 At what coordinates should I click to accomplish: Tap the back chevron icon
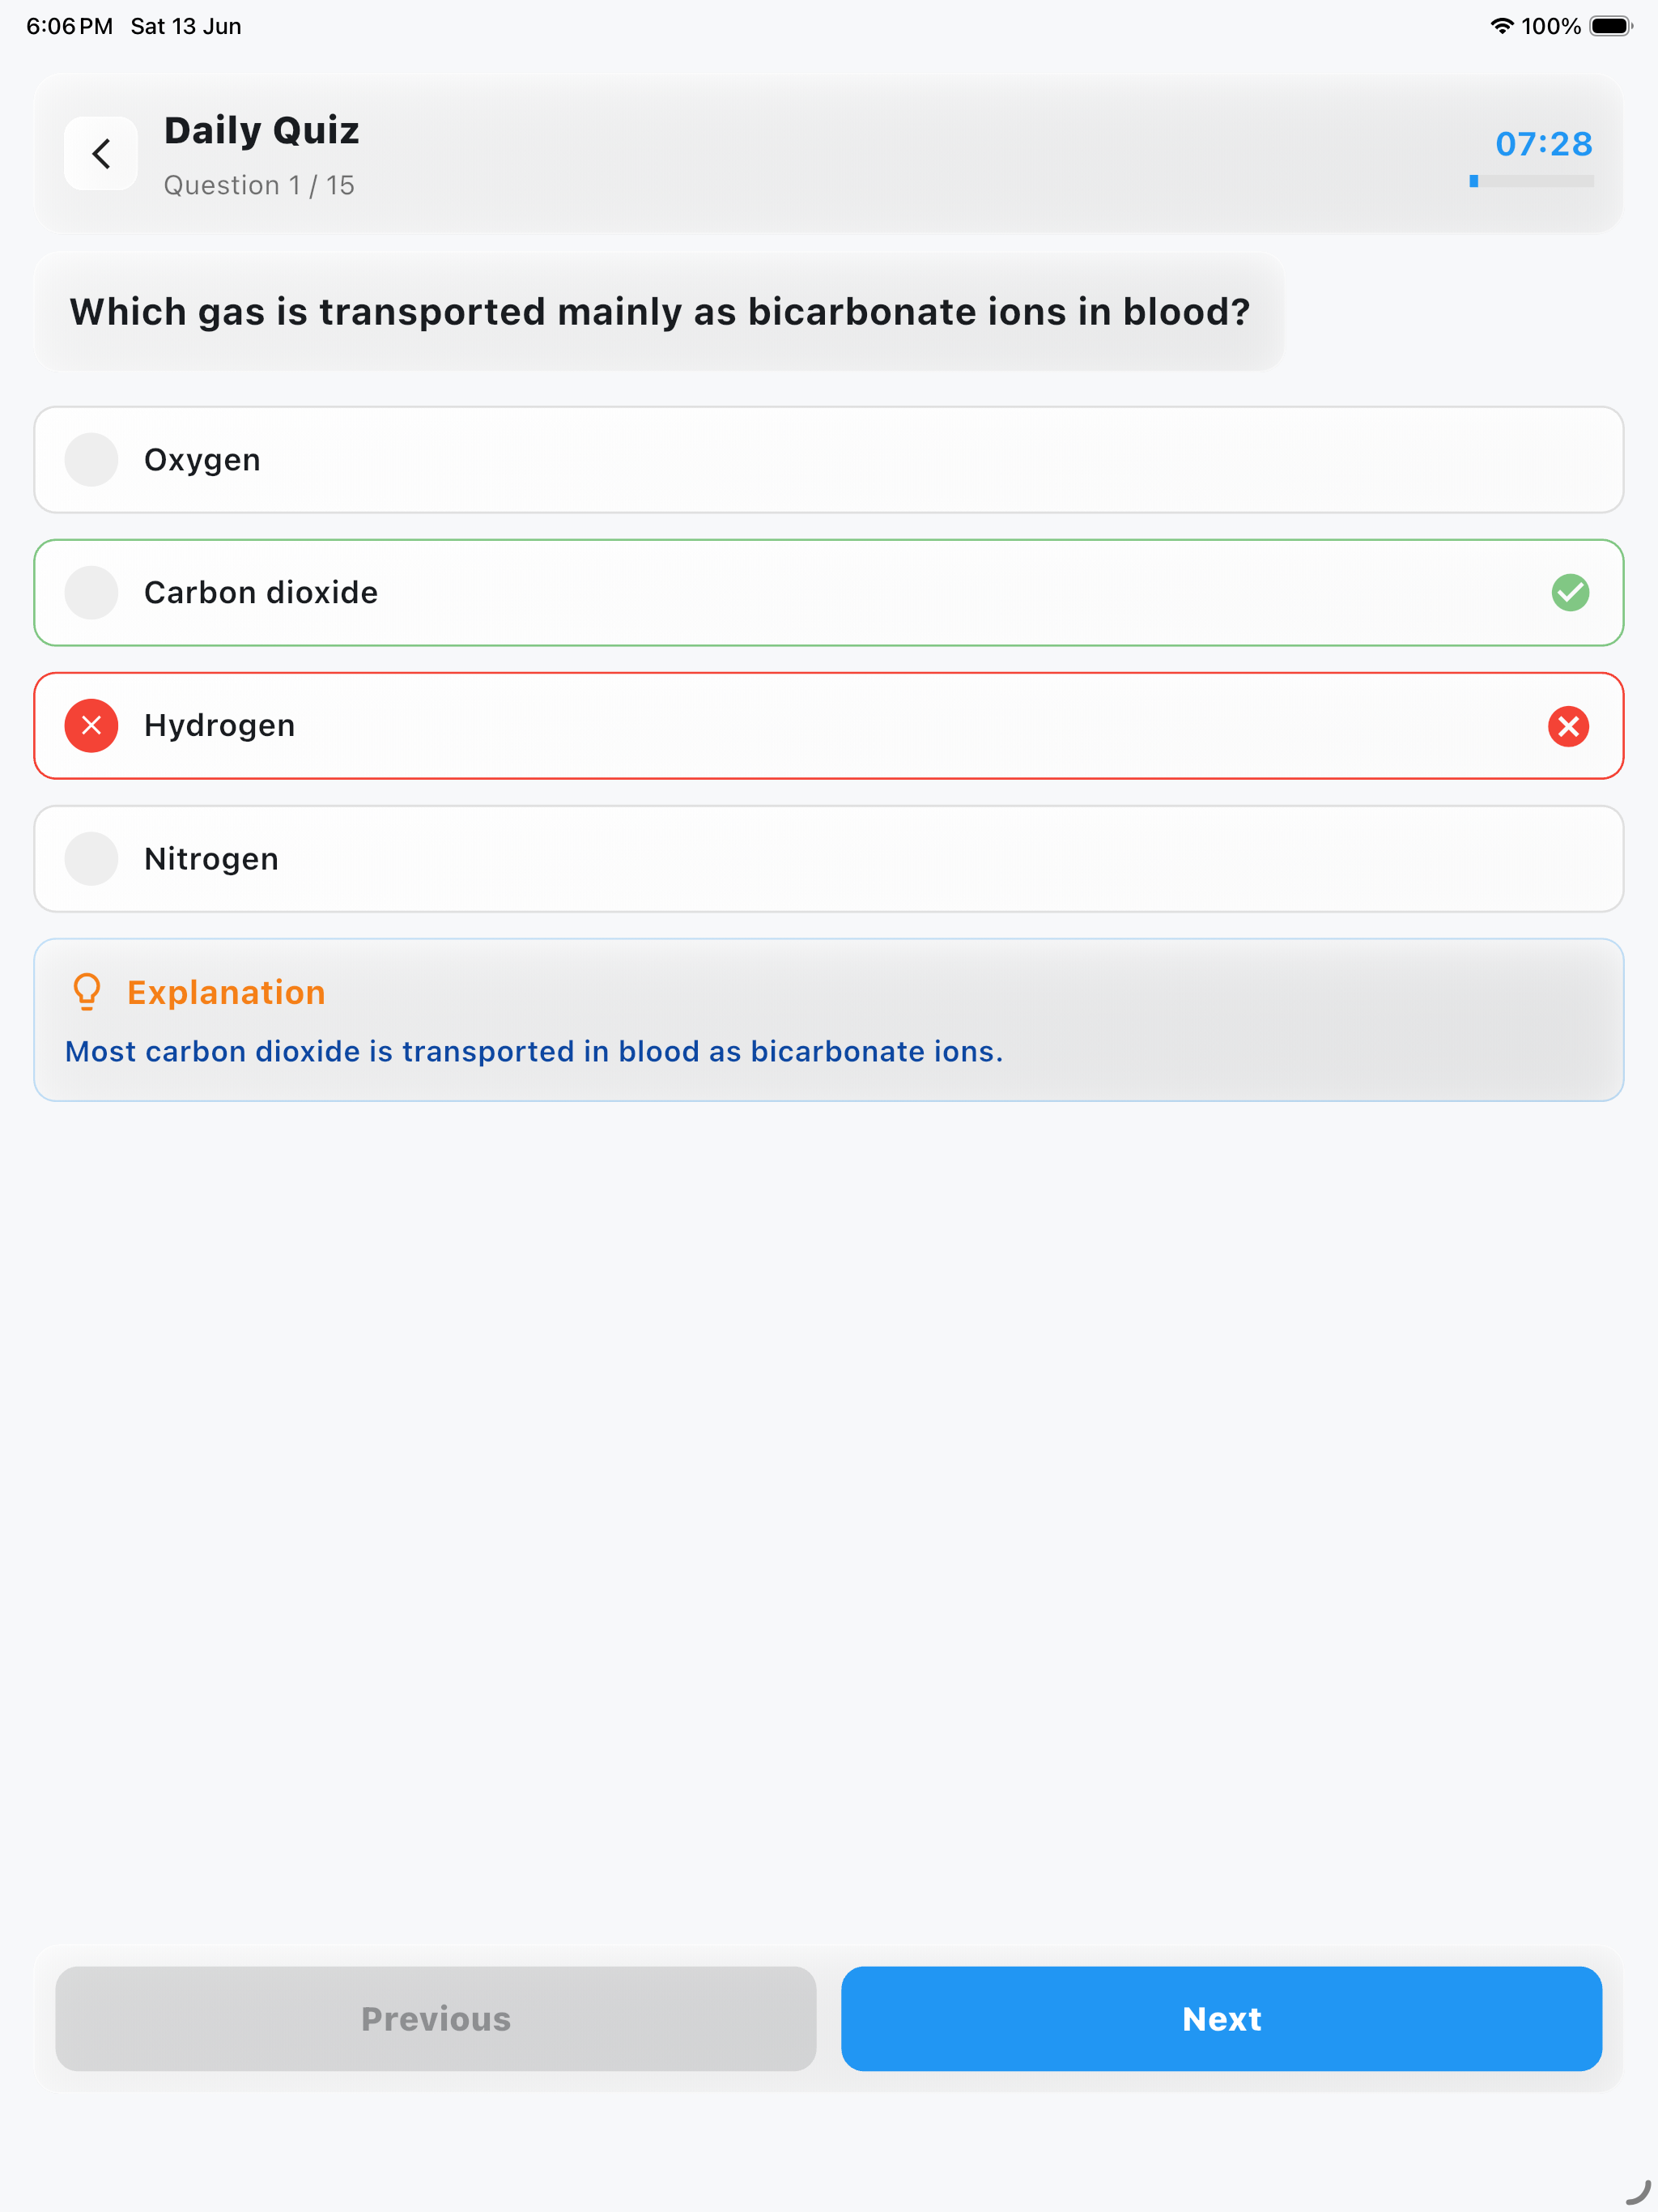point(101,154)
